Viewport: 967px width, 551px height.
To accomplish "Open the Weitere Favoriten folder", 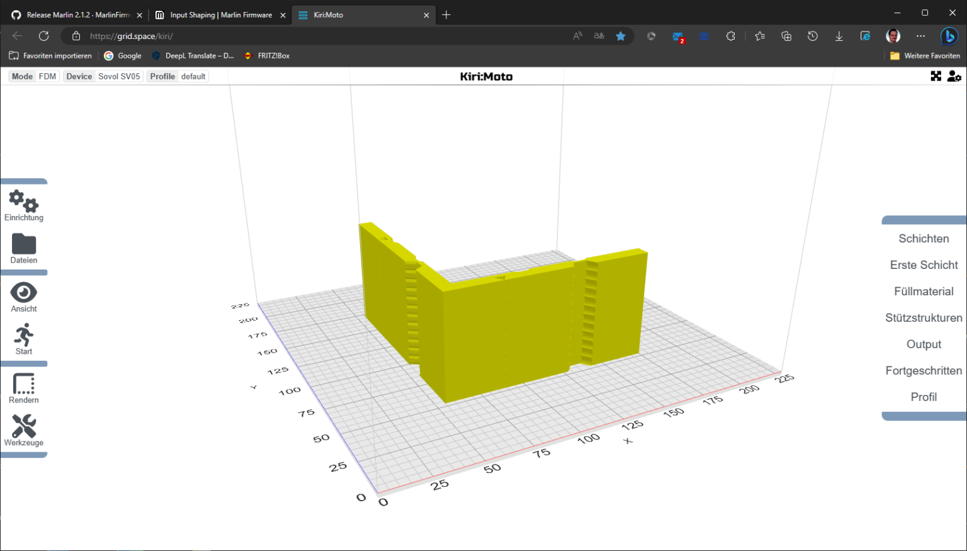I will tap(925, 55).
